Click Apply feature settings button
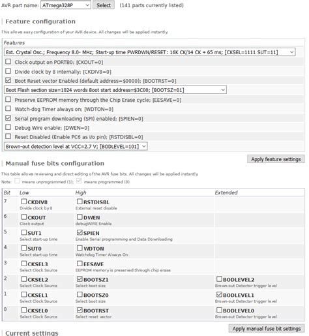 pos(276,159)
